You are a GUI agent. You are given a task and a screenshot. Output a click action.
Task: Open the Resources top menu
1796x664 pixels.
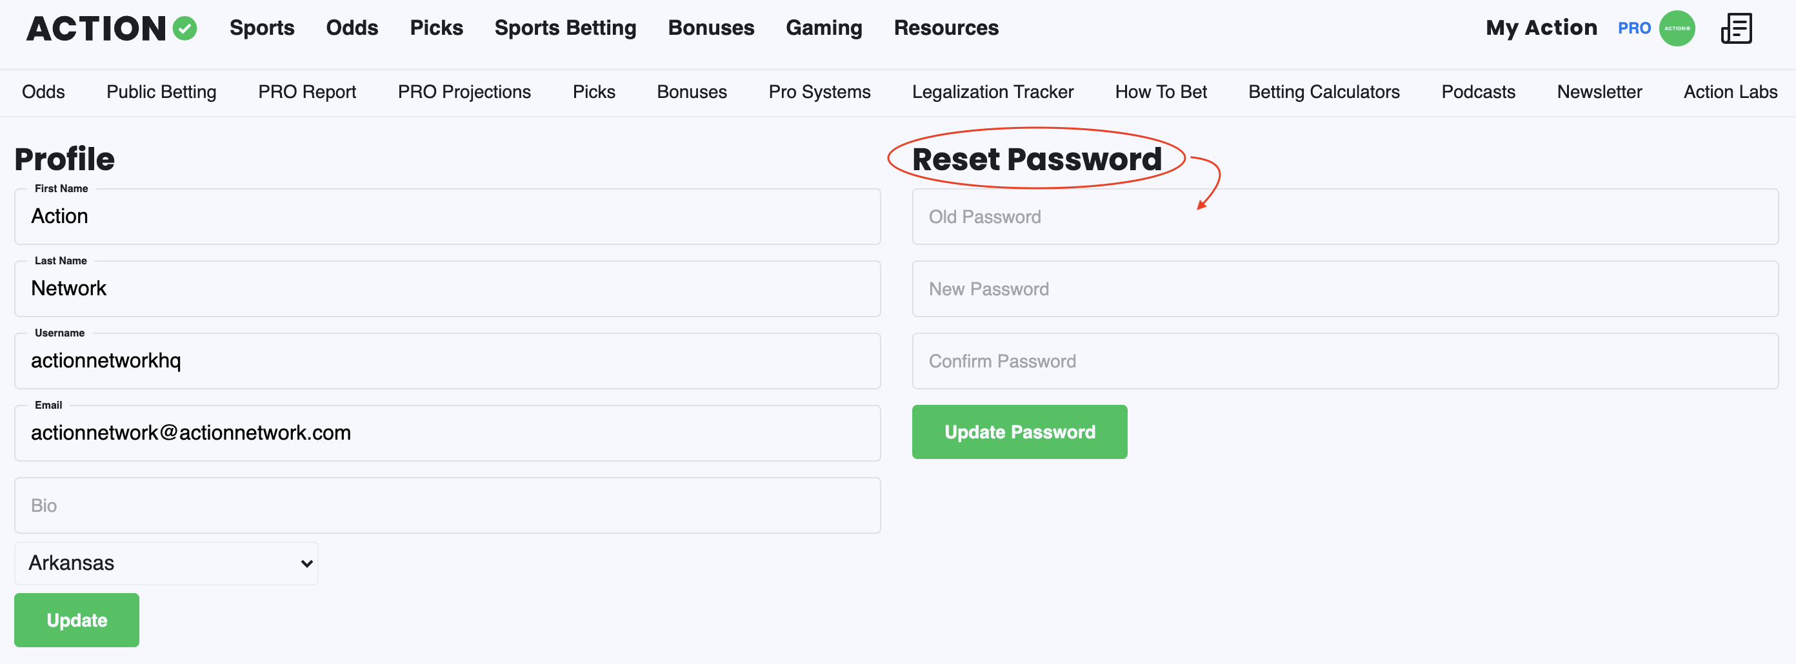click(946, 28)
